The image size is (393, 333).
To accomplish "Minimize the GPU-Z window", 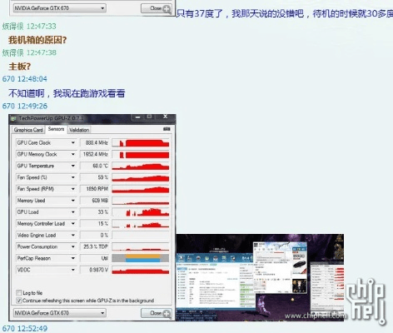I will click(x=138, y=117).
